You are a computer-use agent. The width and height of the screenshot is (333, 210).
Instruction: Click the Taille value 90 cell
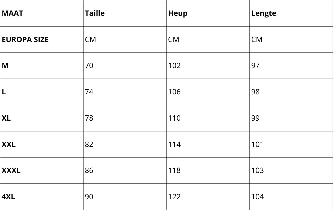click(x=89, y=197)
